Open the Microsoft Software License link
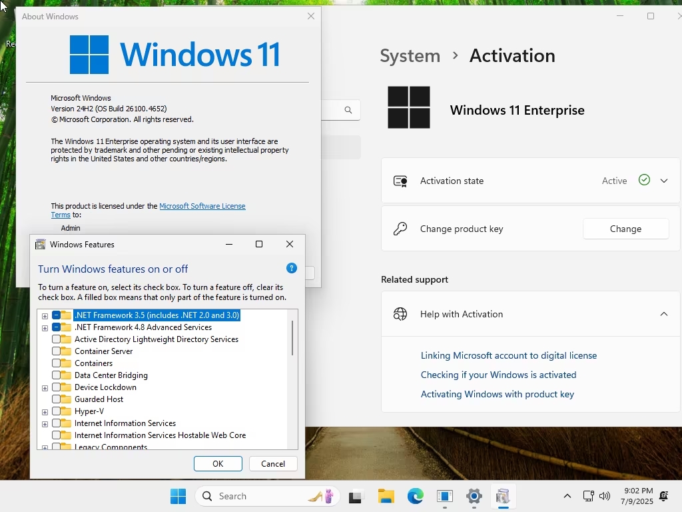Screen dimensions: 682x512 click(202, 206)
